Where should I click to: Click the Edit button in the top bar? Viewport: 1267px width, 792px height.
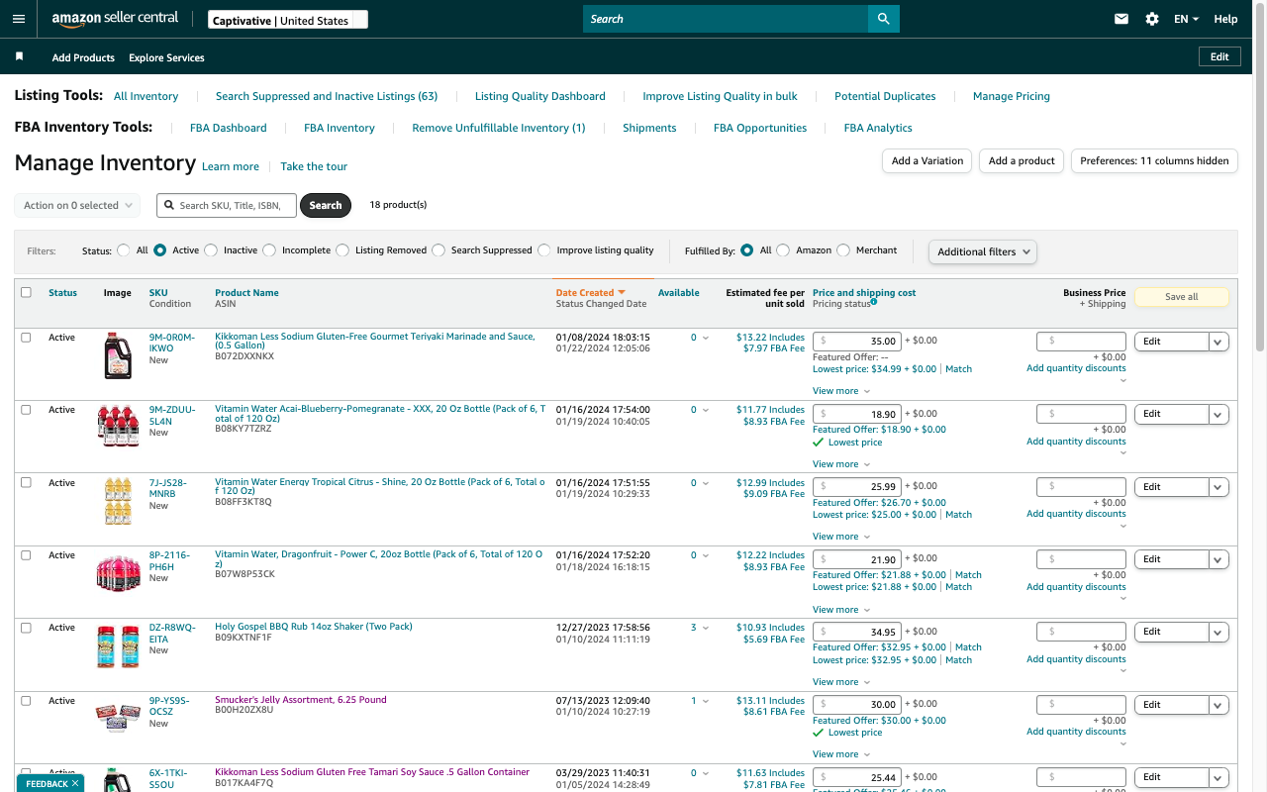(1219, 56)
